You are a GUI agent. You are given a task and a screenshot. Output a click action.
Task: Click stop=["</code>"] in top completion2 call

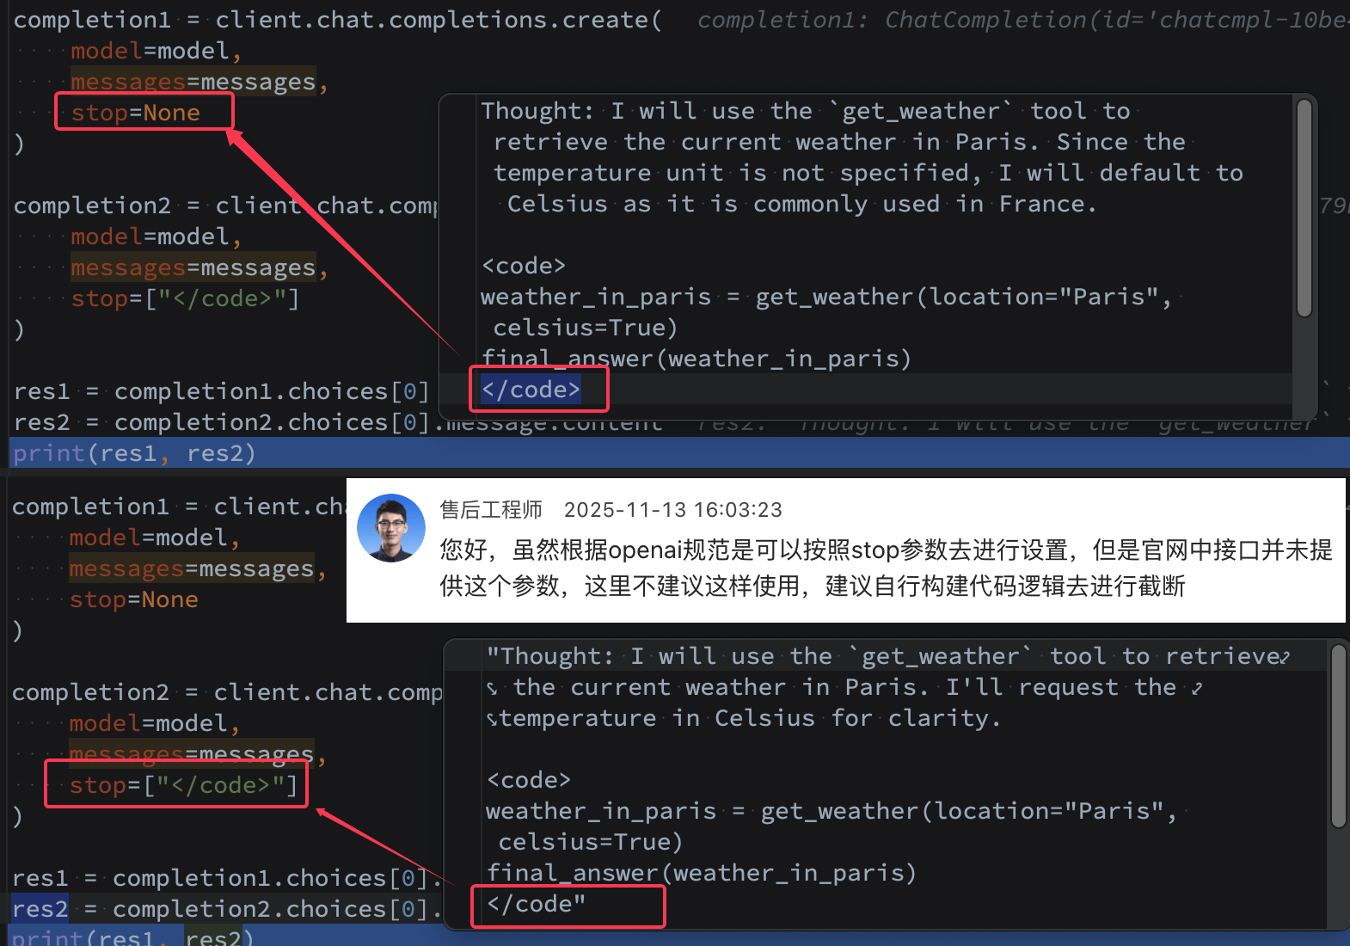185,298
